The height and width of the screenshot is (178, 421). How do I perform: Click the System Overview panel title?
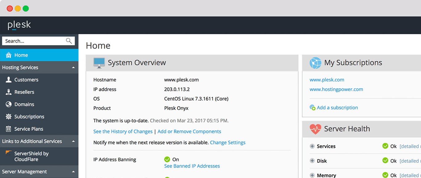click(x=137, y=63)
